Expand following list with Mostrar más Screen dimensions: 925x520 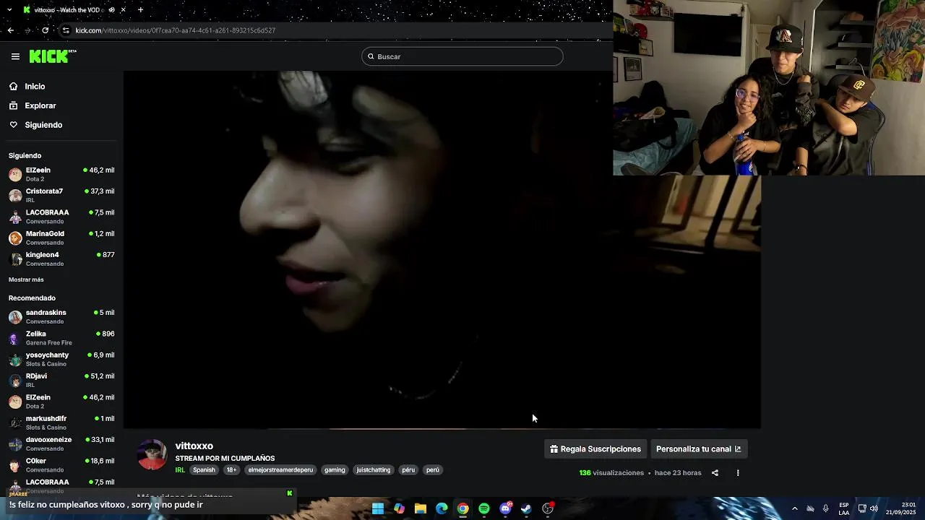(26, 279)
